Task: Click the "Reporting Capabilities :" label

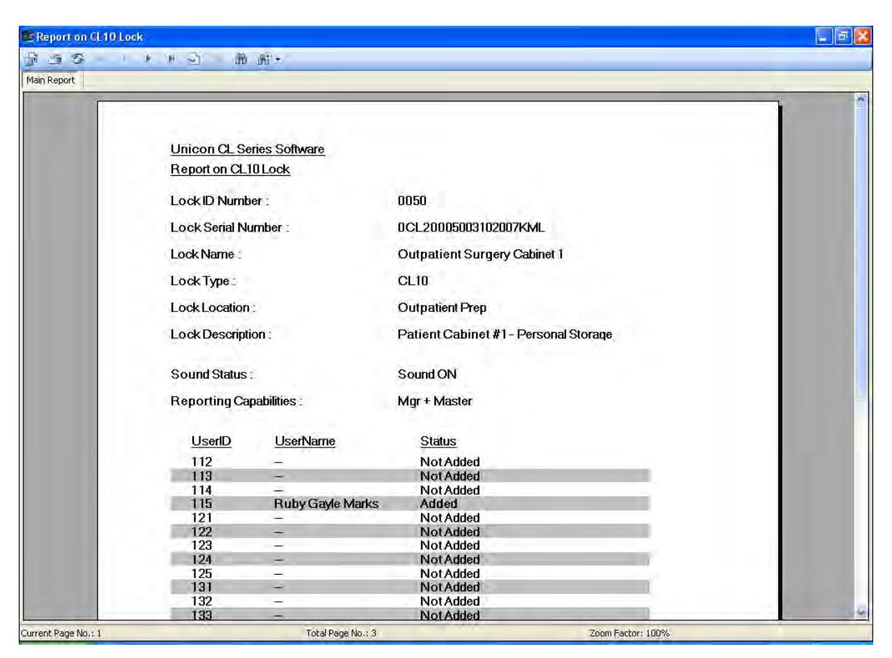Action: [x=238, y=401]
